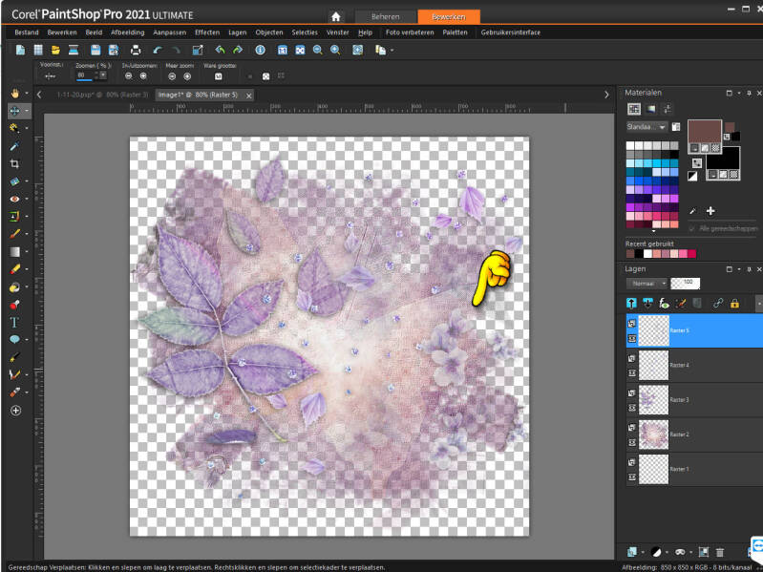Click the brown foreground color swatch
Screen dimensions: 763x572
704,131
